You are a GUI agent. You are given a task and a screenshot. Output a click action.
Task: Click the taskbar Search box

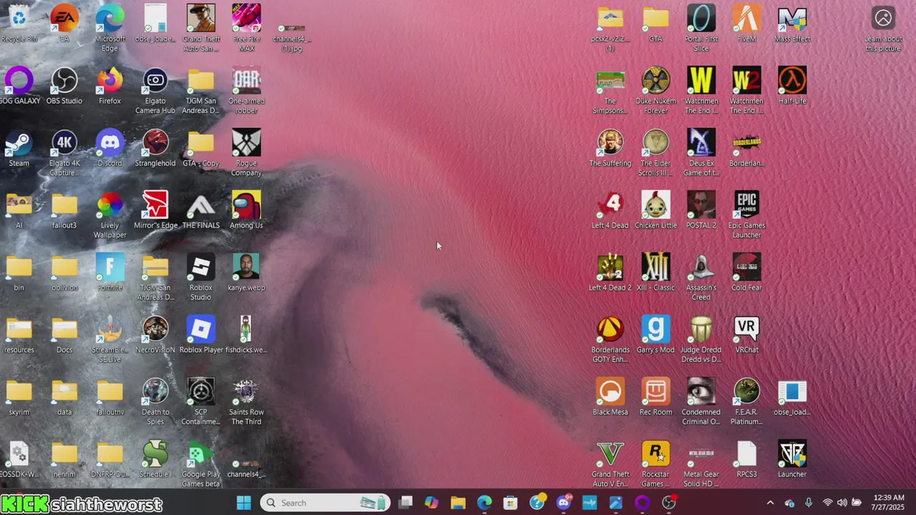click(x=325, y=503)
